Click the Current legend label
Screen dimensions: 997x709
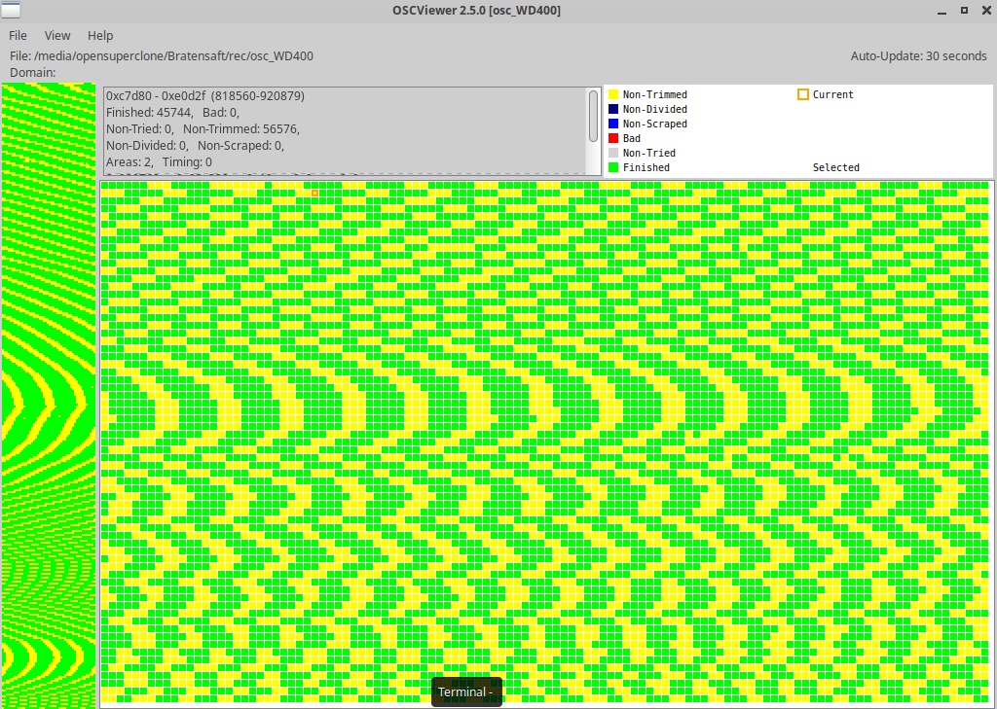(x=833, y=94)
